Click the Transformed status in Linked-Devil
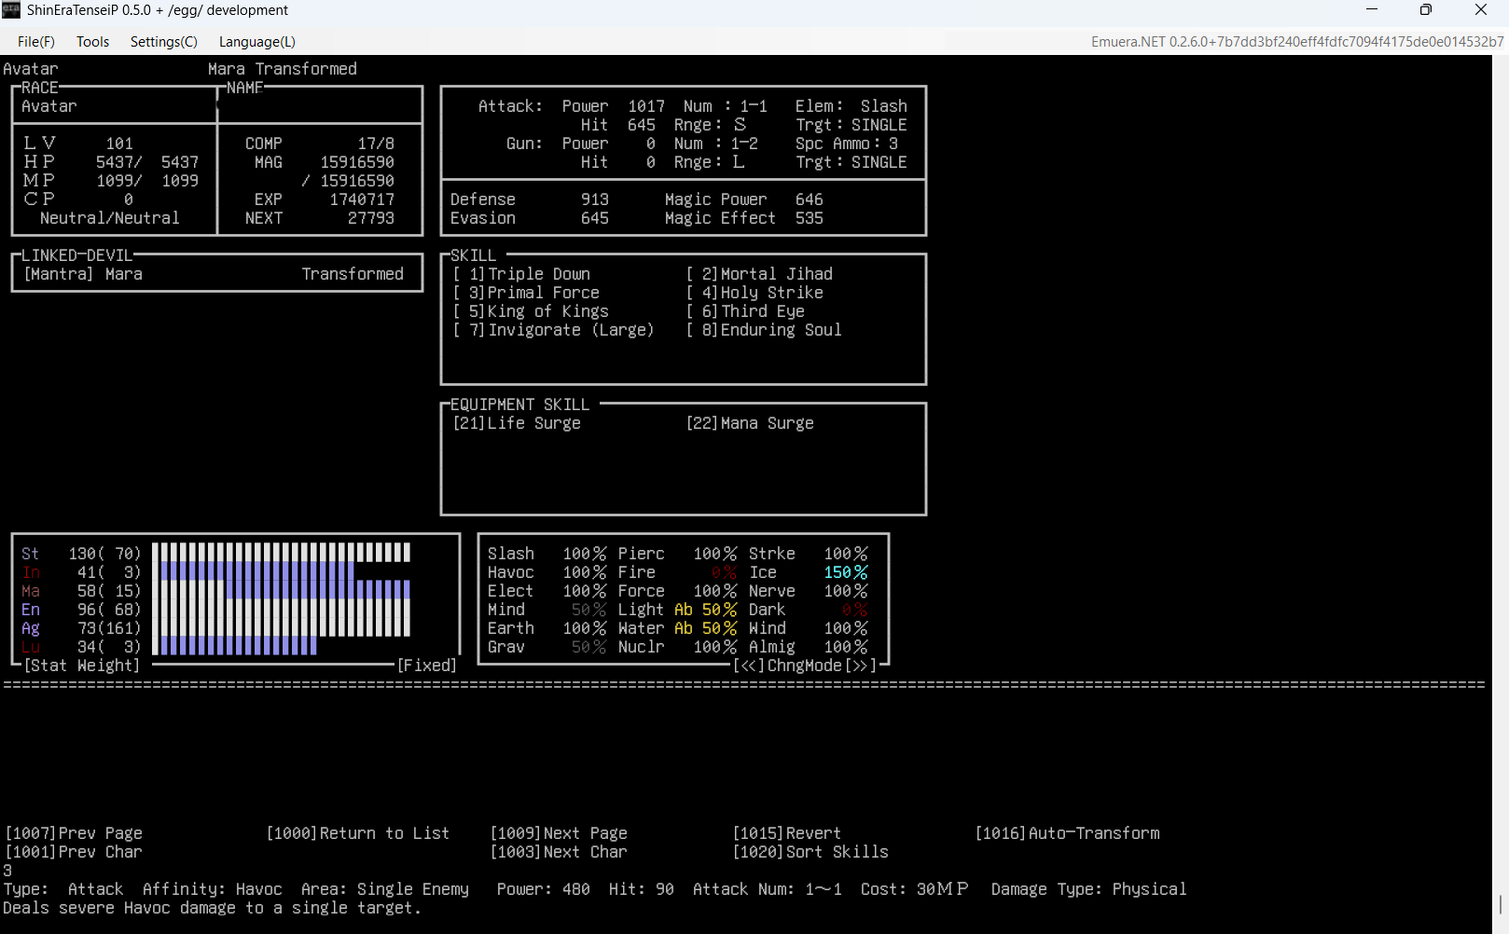Viewport: 1509px width, 934px height. click(x=353, y=274)
